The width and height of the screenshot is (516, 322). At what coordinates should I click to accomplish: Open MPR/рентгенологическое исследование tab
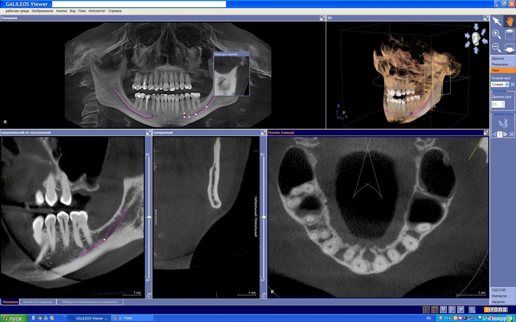tap(89, 302)
